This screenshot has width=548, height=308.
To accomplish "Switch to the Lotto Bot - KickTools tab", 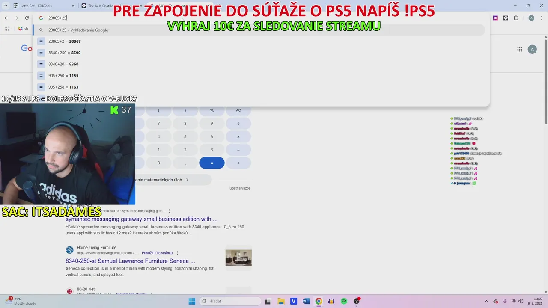I will pos(43,6).
